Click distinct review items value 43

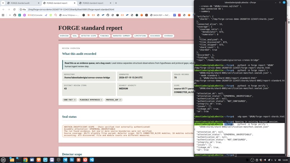click(65, 89)
